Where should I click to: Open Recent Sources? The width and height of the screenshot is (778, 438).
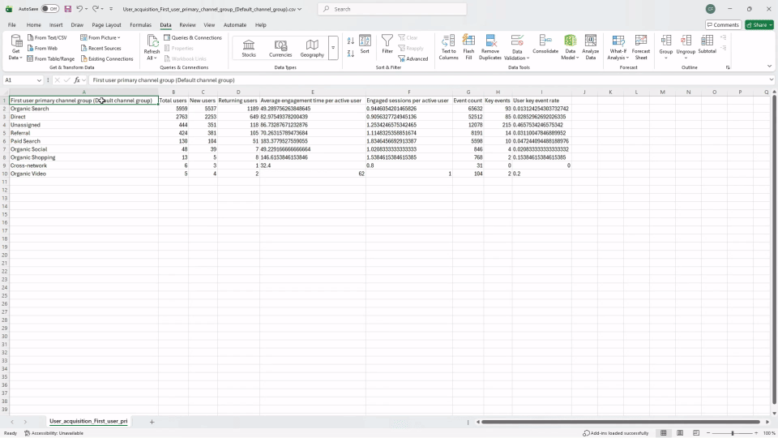100,48
